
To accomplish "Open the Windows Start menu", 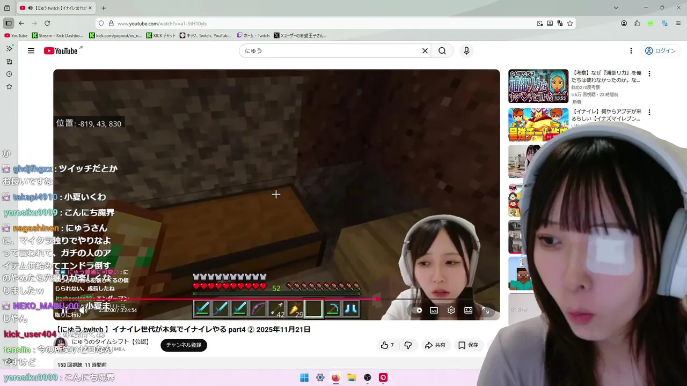I will pos(304,377).
